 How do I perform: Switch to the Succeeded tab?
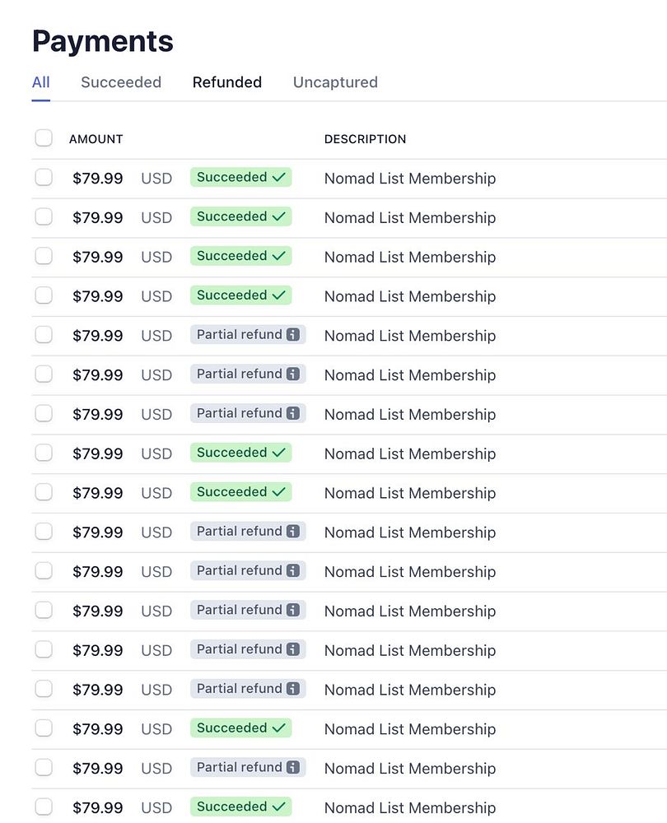tap(121, 82)
